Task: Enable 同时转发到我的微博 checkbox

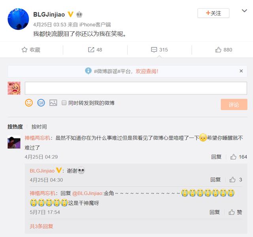Action: tap(64, 103)
